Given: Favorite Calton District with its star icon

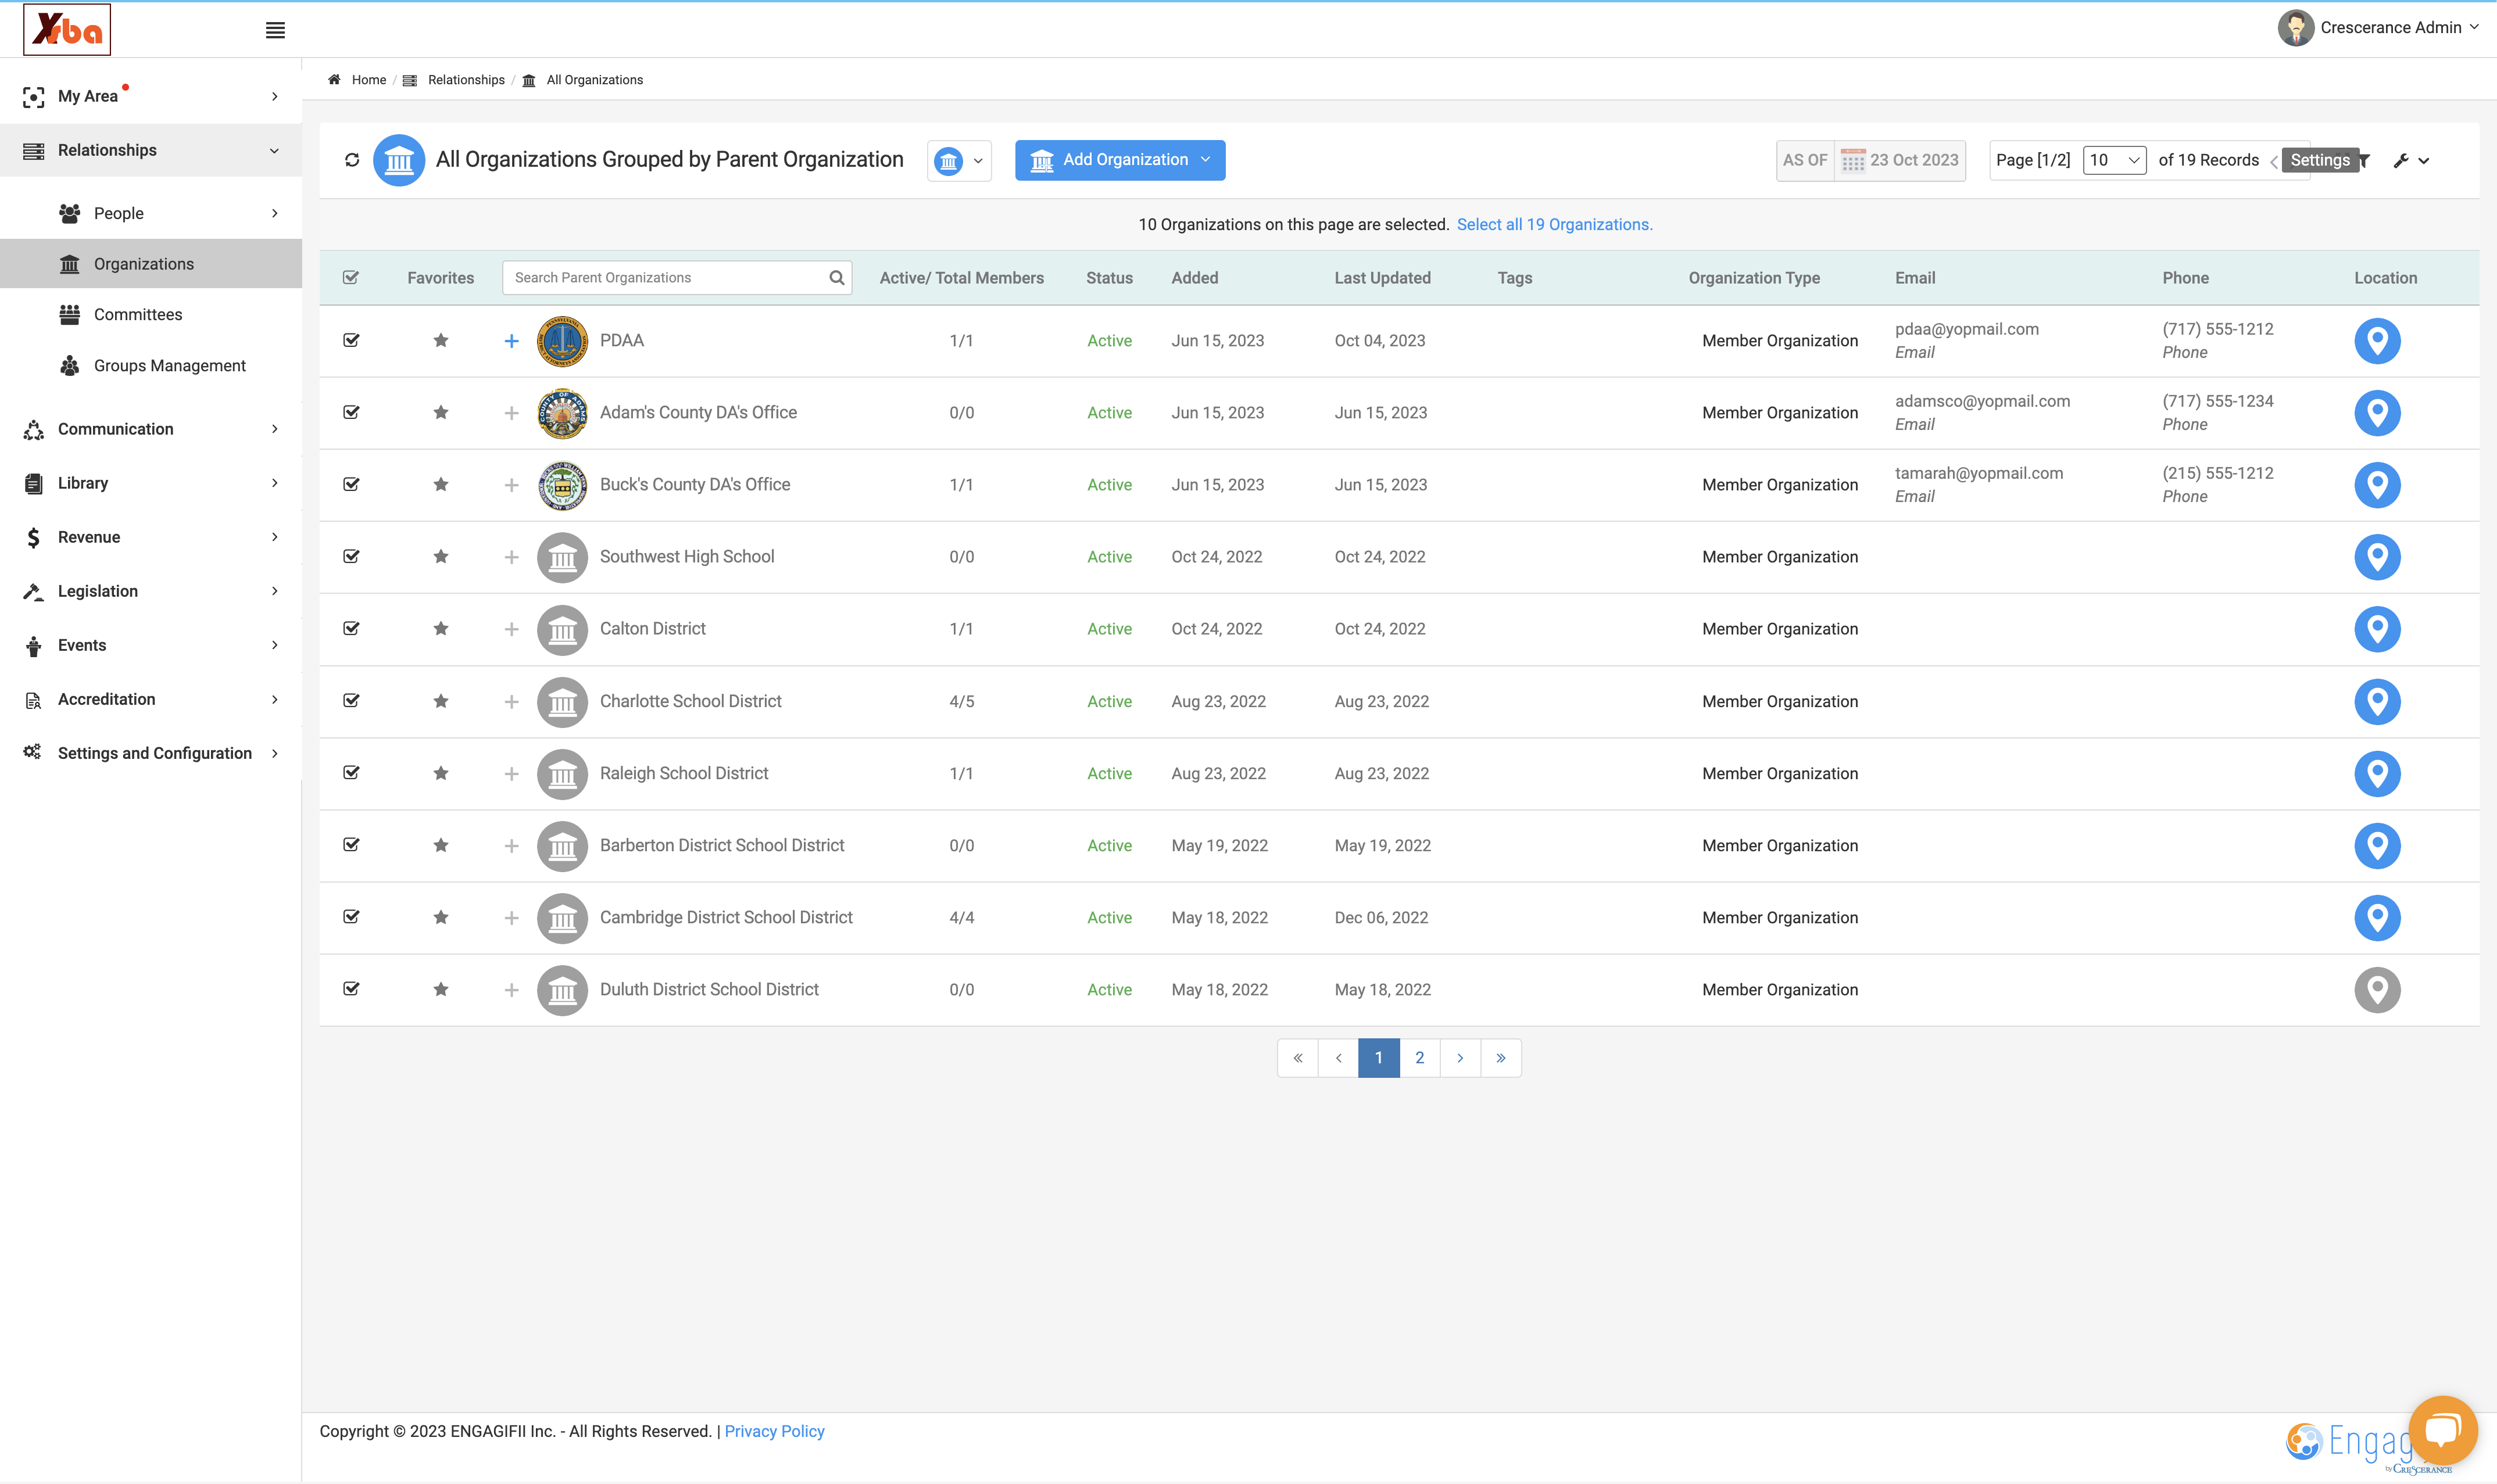Looking at the screenshot, I should click(441, 629).
